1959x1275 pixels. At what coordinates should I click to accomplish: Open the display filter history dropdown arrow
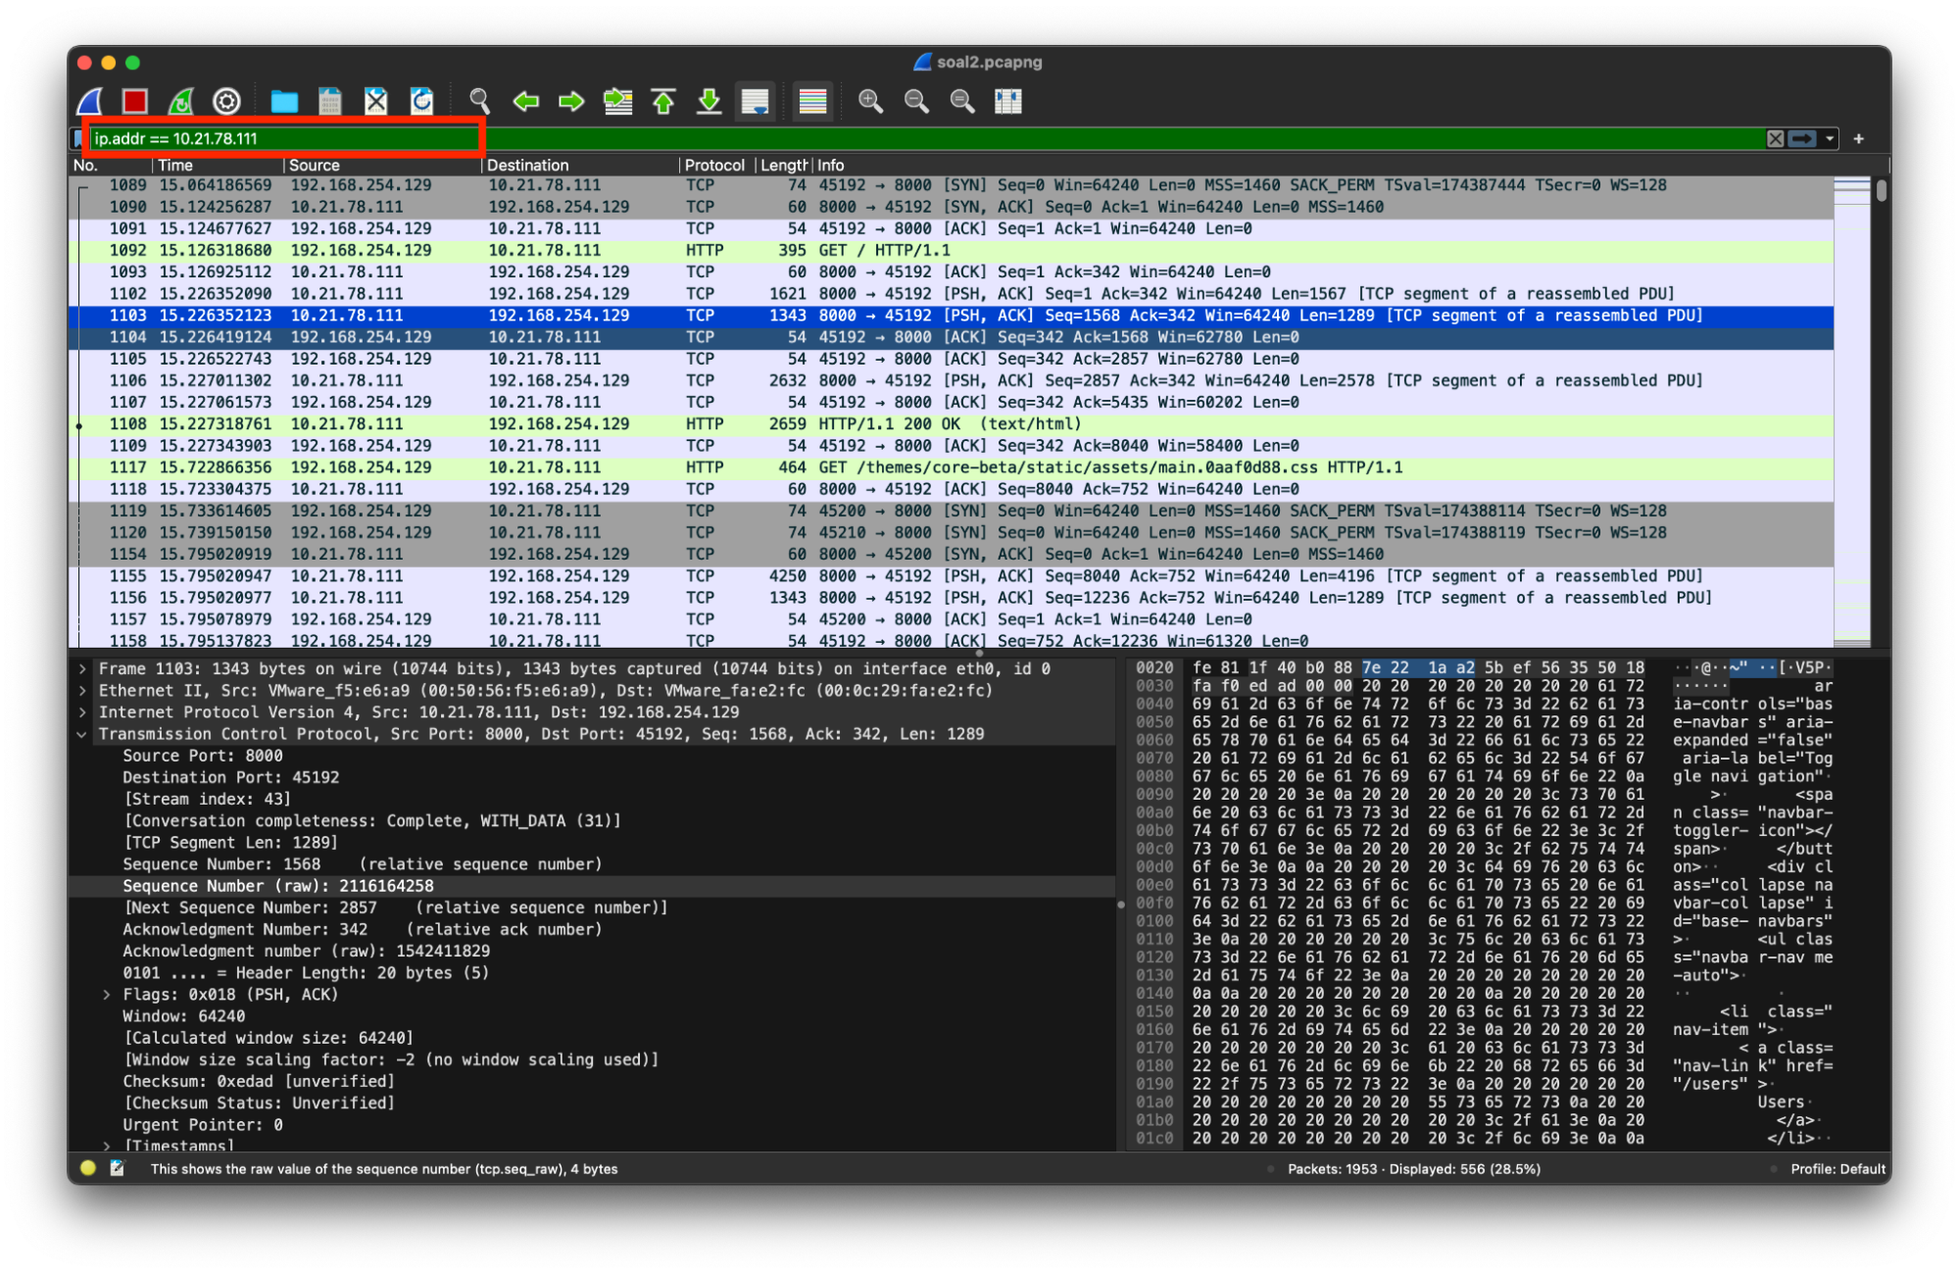(1830, 139)
